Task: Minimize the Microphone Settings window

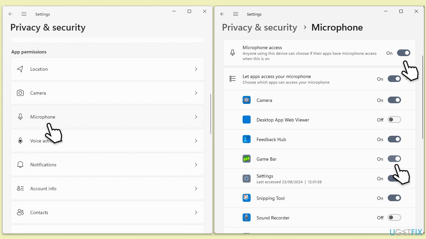Action: pyautogui.click(x=386, y=11)
